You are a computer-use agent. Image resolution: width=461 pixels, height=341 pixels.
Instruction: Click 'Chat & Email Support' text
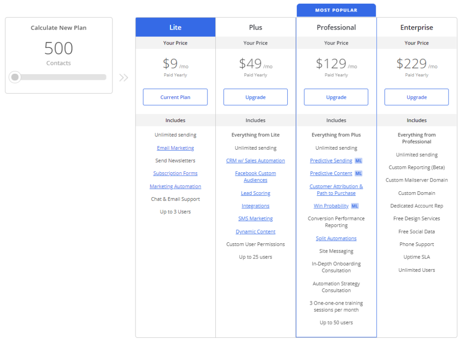(175, 199)
